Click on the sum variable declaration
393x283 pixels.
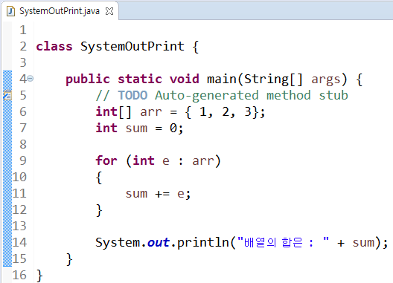tap(136, 129)
